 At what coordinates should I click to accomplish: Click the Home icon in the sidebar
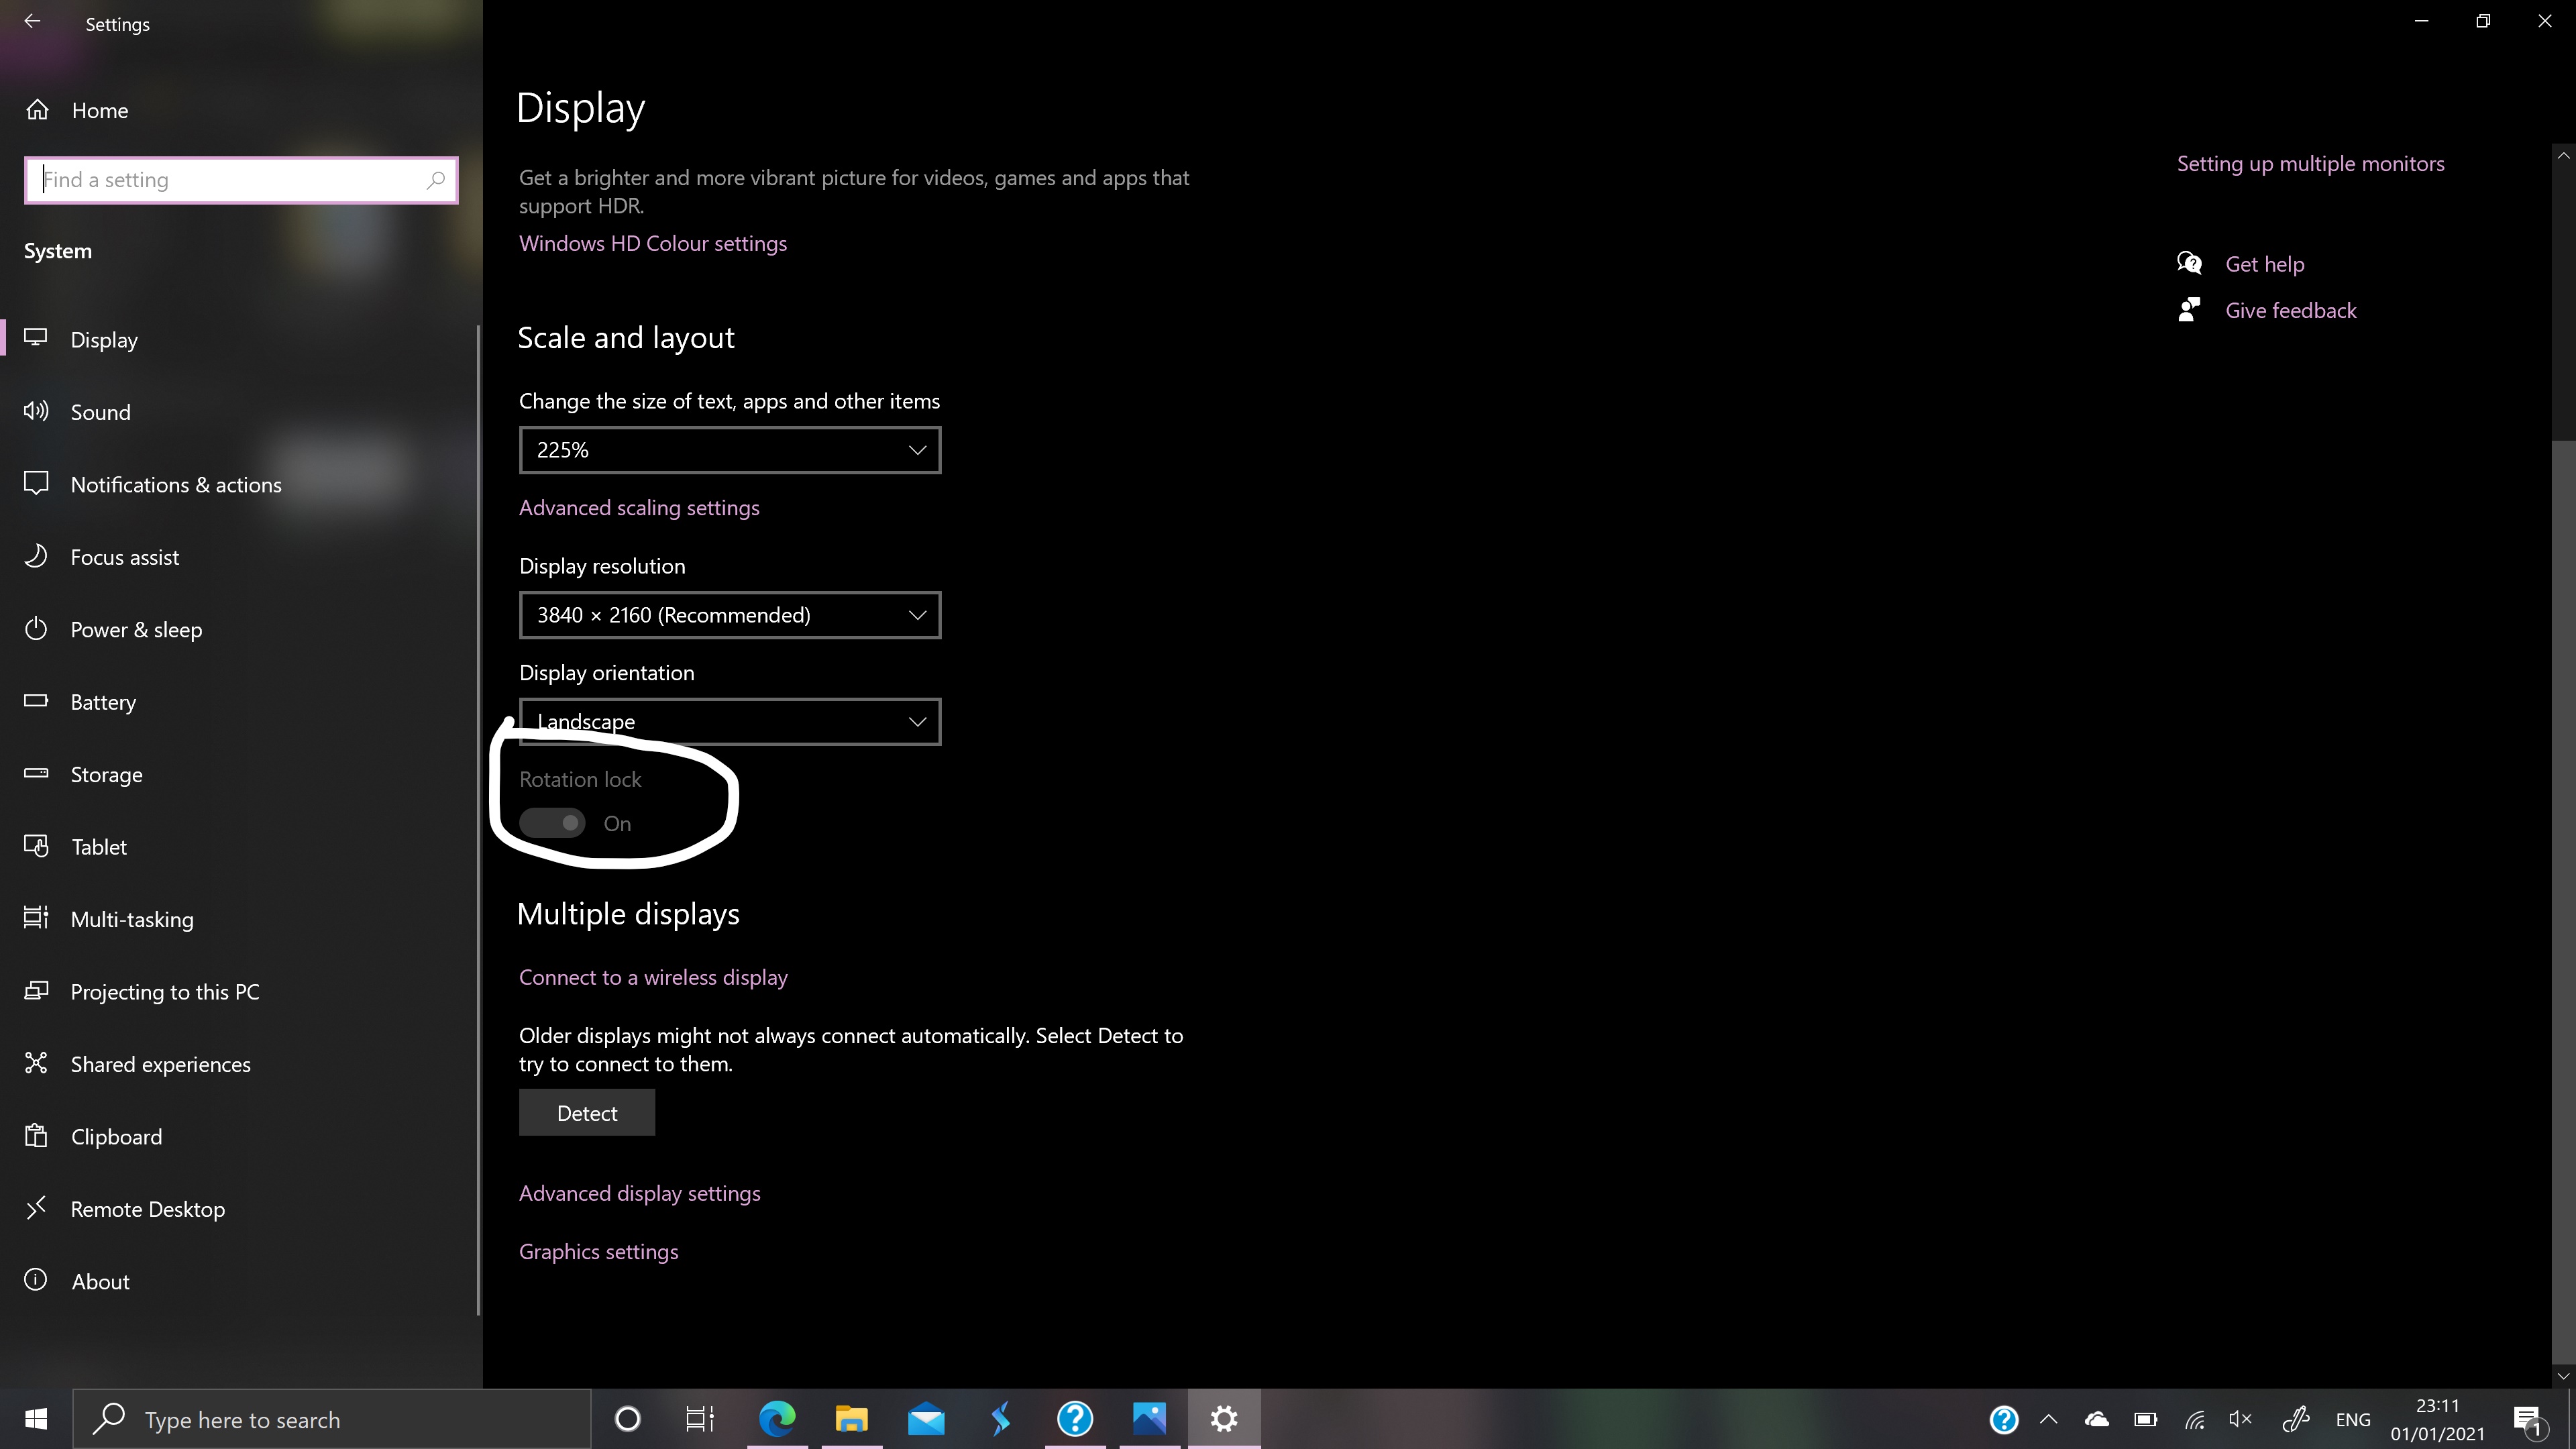coord(37,110)
